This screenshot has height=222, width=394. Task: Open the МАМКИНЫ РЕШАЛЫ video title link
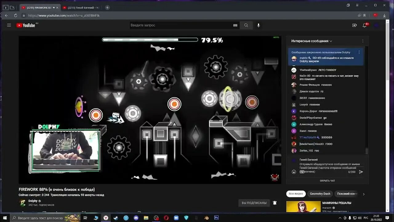coord(337,203)
